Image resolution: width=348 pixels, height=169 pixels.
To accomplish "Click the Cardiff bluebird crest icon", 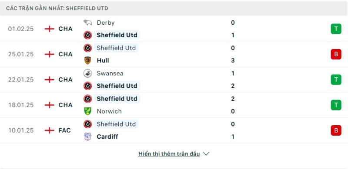I will 88,136.
